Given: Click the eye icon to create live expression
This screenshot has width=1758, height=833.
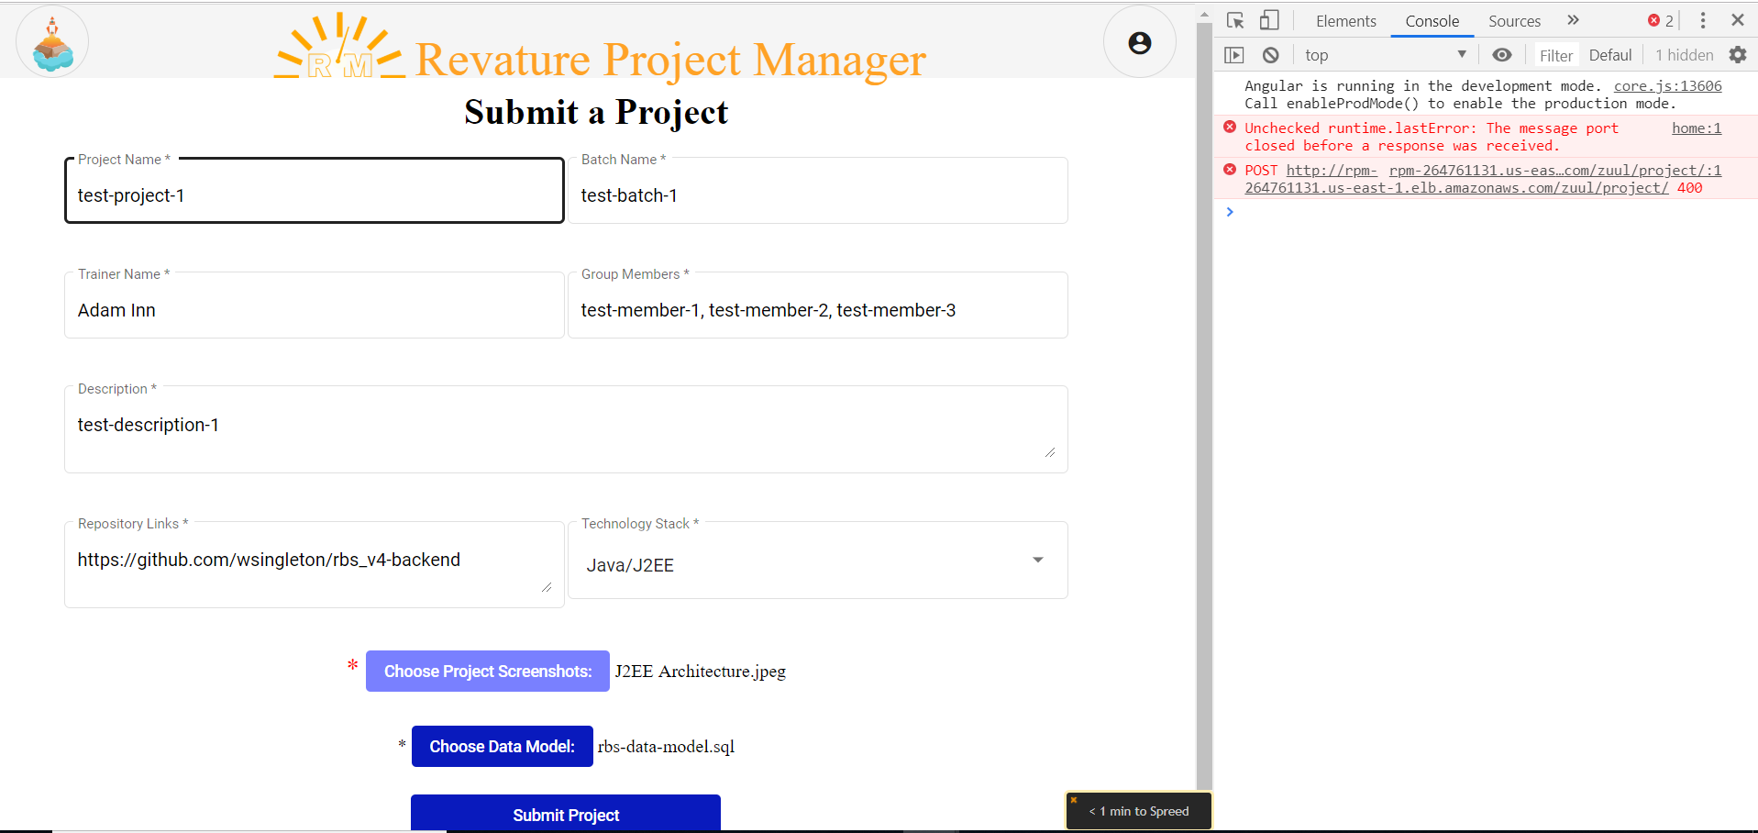Looking at the screenshot, I should [x=1501, y=54].
